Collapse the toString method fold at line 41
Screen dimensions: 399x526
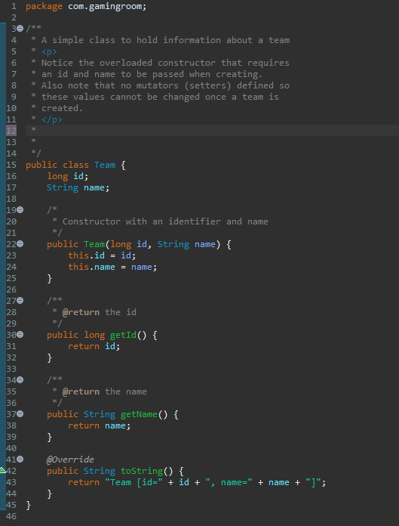point(20,459)
